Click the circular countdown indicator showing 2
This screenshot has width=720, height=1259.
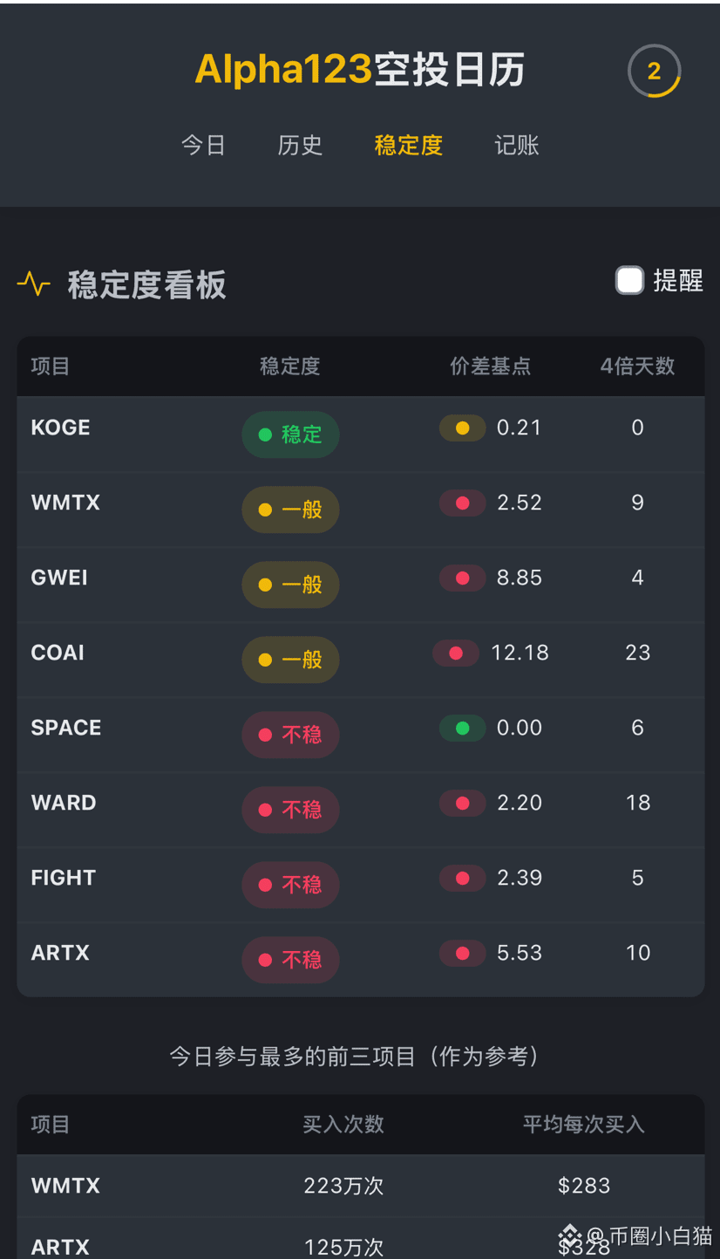(x=654, y=71)
